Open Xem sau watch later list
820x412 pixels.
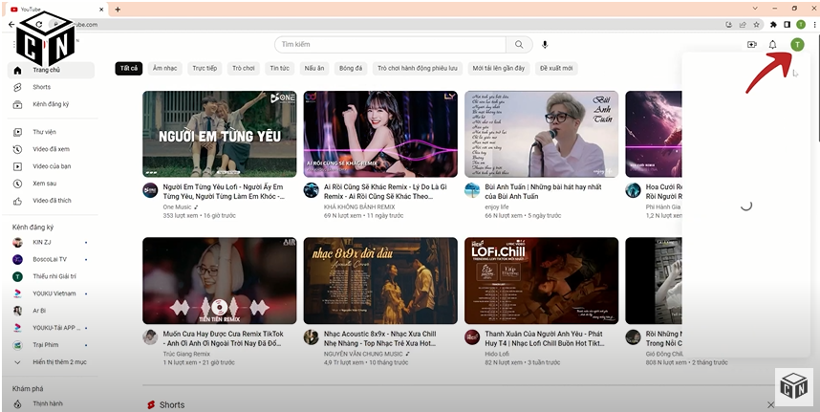point(44,184)
